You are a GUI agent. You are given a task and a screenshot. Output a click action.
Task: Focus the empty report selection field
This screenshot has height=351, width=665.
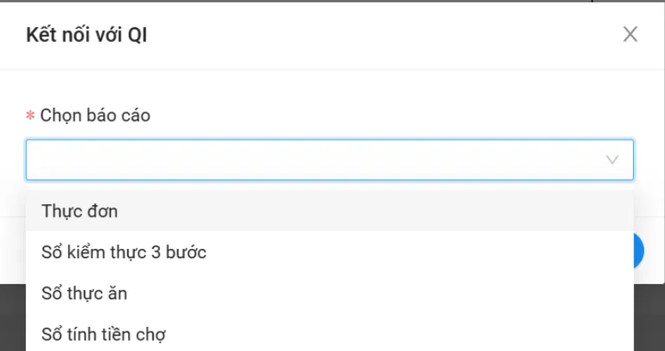[x=312, y=160]
